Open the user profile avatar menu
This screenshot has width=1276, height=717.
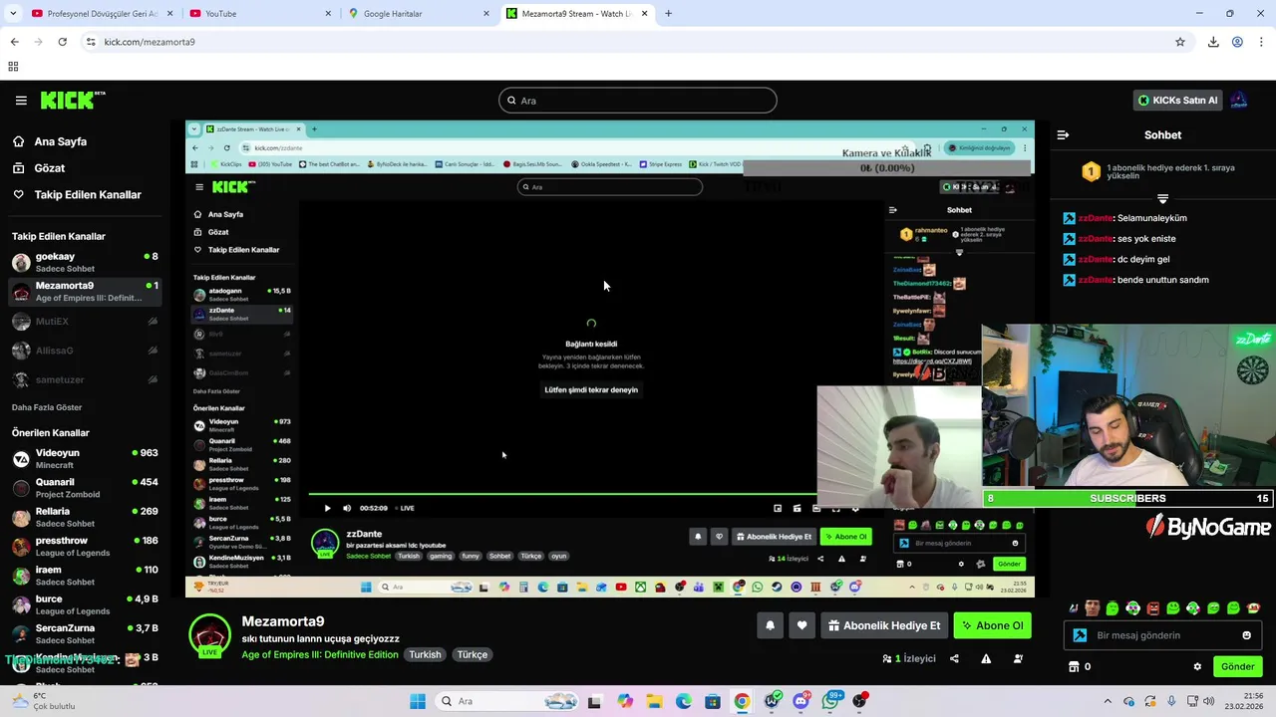click(x=1239, y=100)
